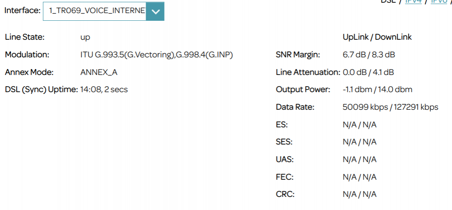452x210 pixels.
Task: Open the IPv6 link
Action: [x=438, y=2]
